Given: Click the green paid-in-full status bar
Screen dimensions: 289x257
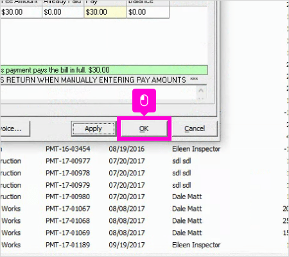Looking at the screenshot, I should [x=103, y=70].
